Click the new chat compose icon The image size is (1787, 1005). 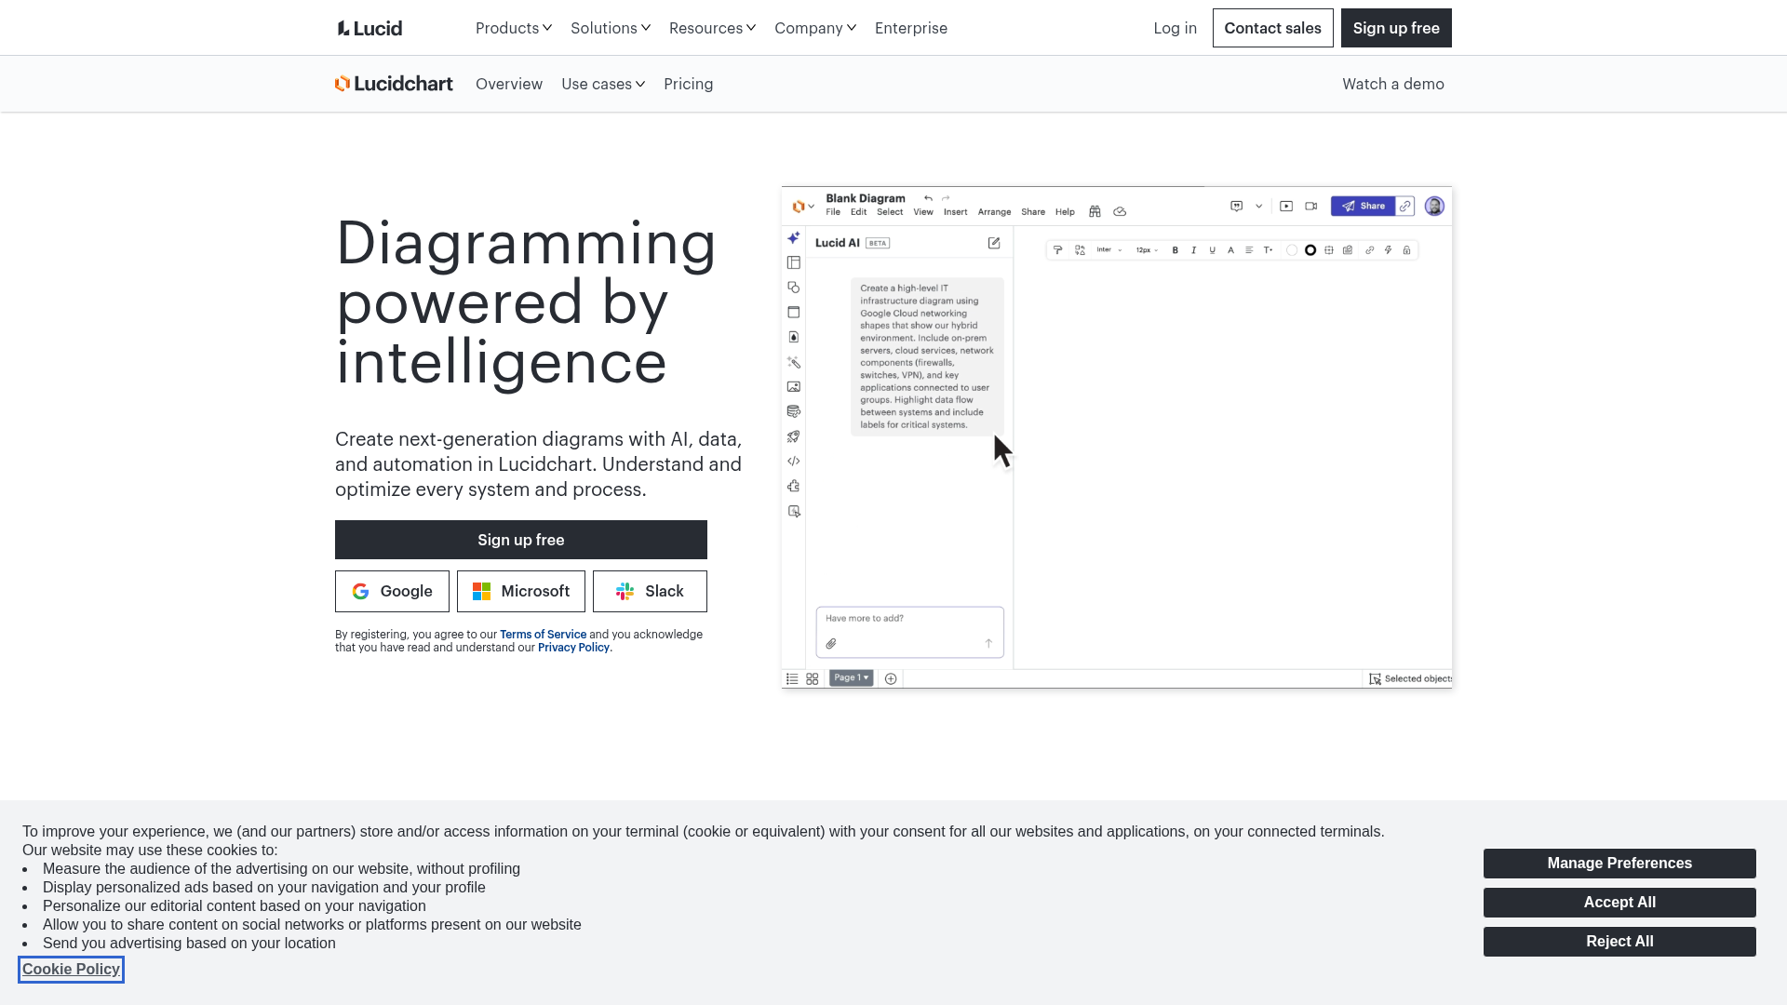coord(994,243)
